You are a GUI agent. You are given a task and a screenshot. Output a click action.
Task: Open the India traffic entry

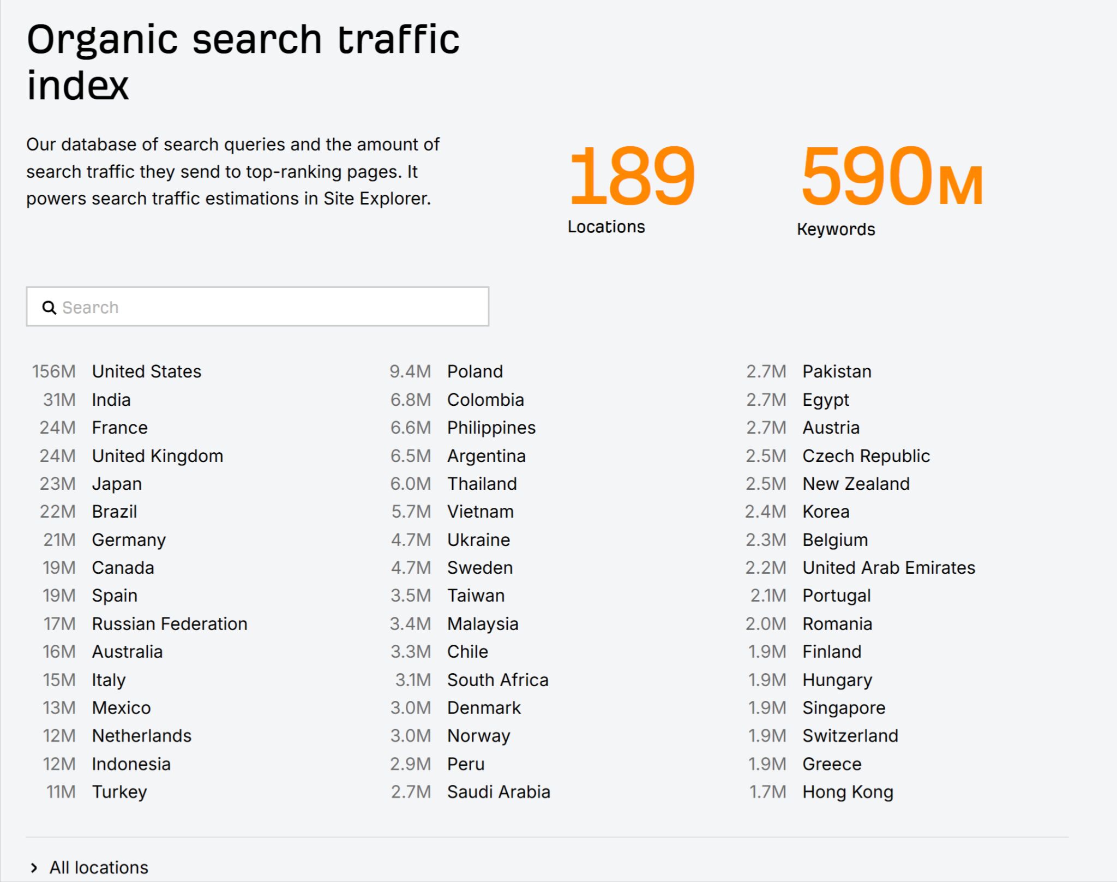tap(111, 400)
